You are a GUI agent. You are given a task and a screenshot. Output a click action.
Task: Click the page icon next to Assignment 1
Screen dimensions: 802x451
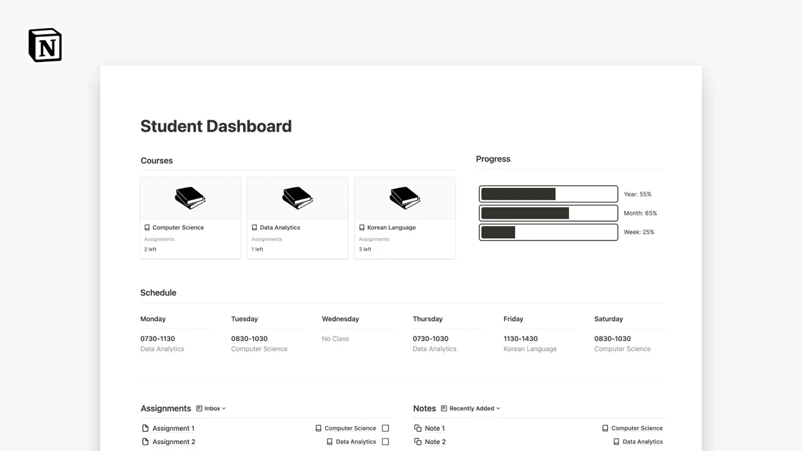point(145,428)
